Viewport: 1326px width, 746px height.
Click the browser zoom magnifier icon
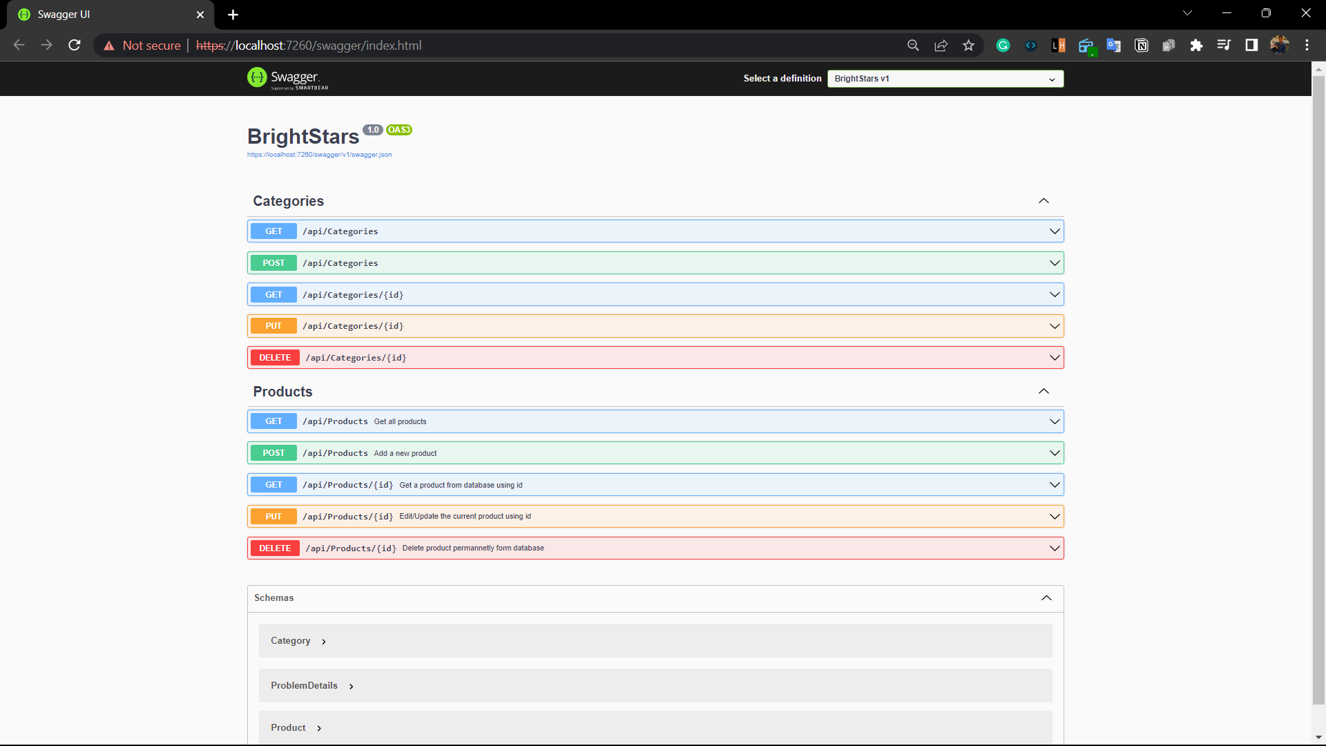913,46
